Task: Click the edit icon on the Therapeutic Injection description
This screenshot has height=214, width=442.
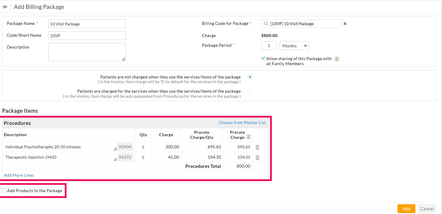Action: click(116, 159)
